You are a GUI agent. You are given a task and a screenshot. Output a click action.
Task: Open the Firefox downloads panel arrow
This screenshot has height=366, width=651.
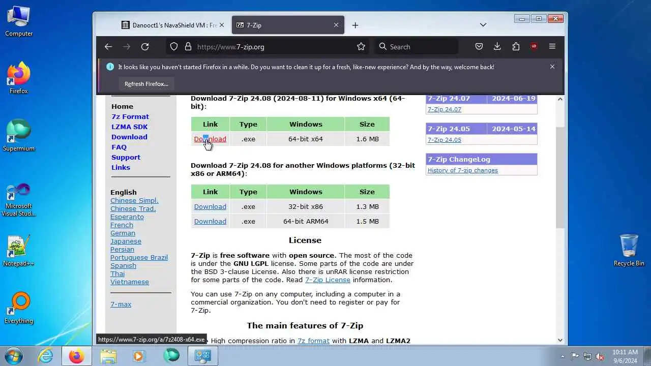tap(497, 47)
